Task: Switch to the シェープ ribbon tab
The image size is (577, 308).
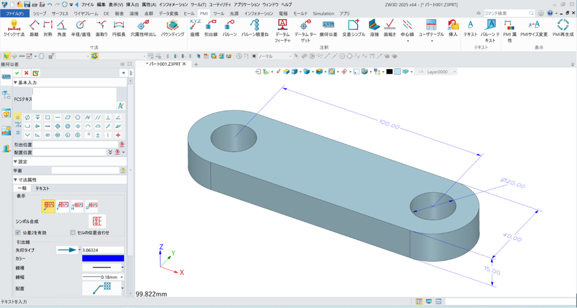Action: (x=40, y=13)
